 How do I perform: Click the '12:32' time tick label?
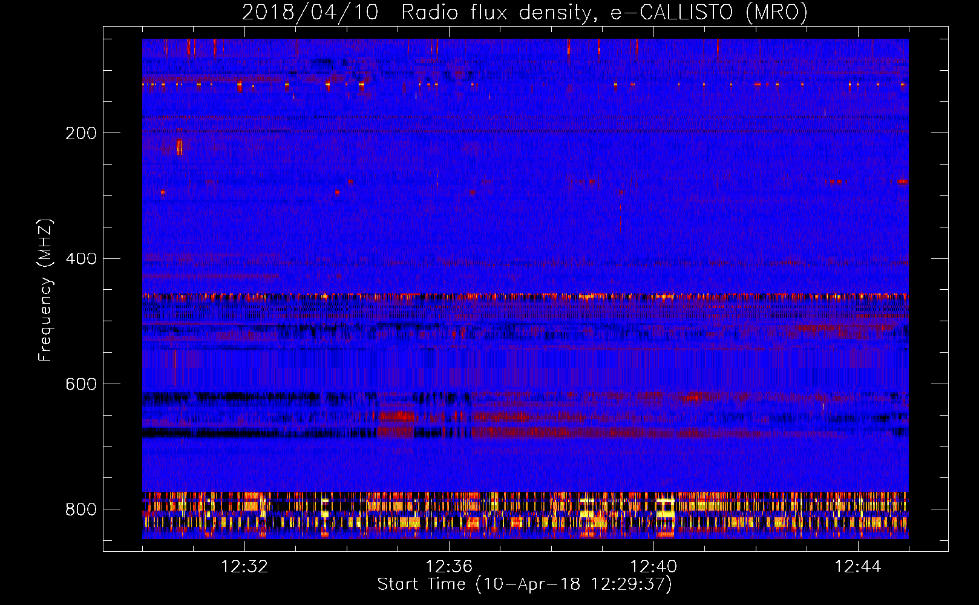(x=244, y=567)
